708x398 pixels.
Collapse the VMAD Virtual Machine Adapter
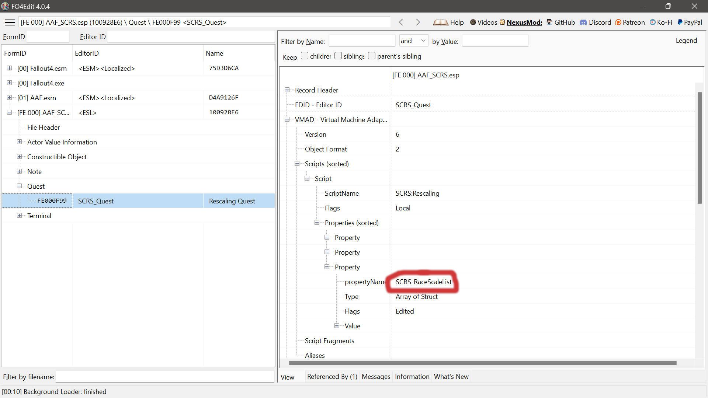click(x=287, y=119)
